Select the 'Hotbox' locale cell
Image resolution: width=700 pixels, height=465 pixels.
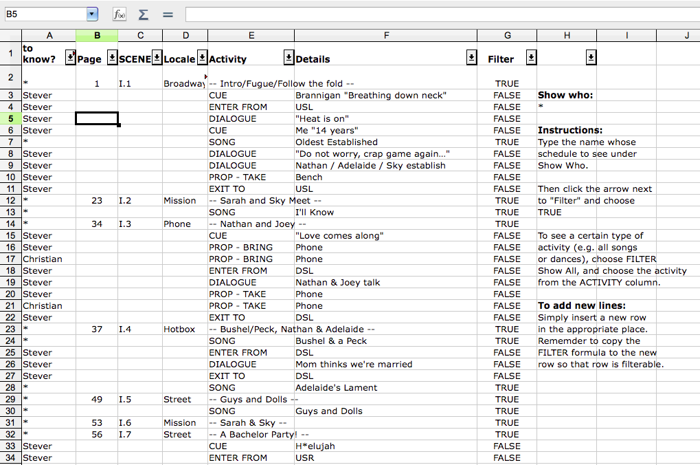[185, 329]
